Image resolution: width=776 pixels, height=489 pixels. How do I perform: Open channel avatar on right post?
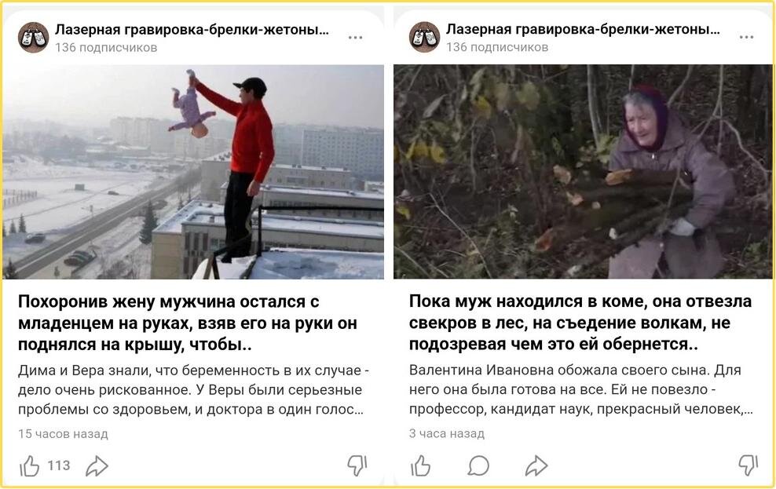click(425, 37)
